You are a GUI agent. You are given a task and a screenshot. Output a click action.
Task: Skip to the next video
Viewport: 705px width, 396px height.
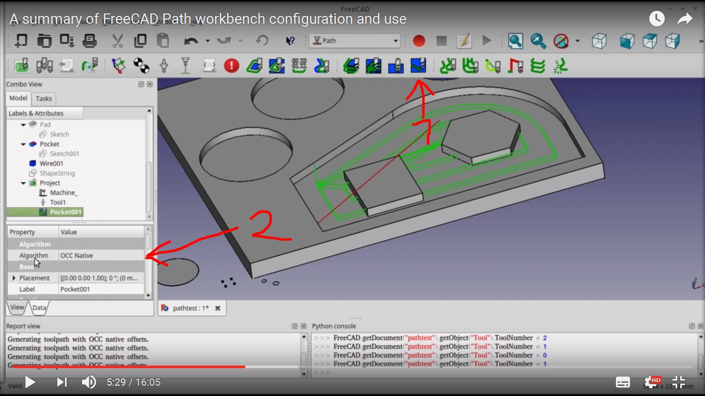point(61,382)
